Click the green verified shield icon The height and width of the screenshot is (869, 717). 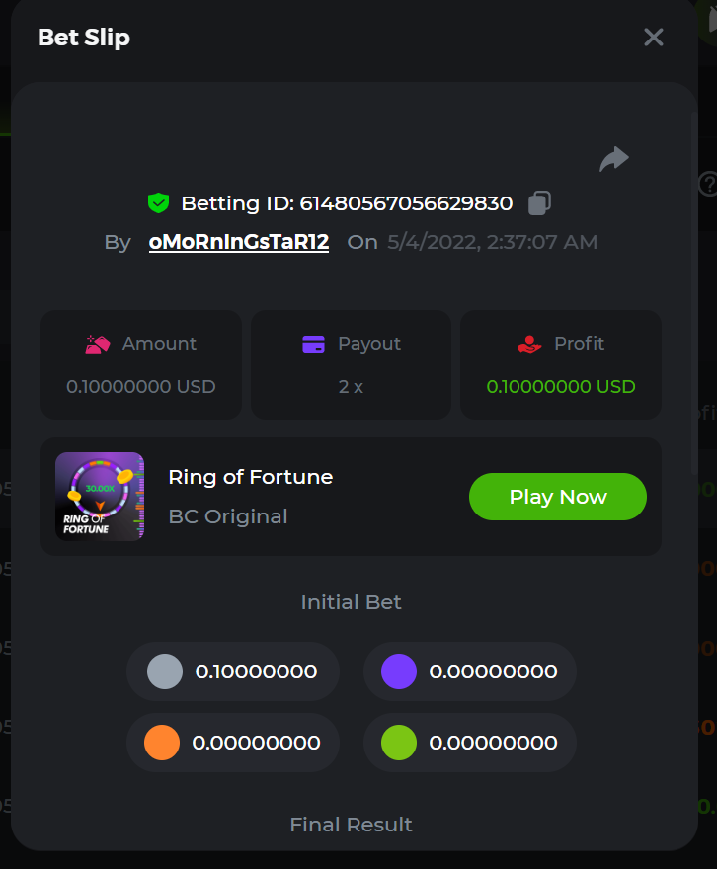pyautogui.click(x=158, y=203)
